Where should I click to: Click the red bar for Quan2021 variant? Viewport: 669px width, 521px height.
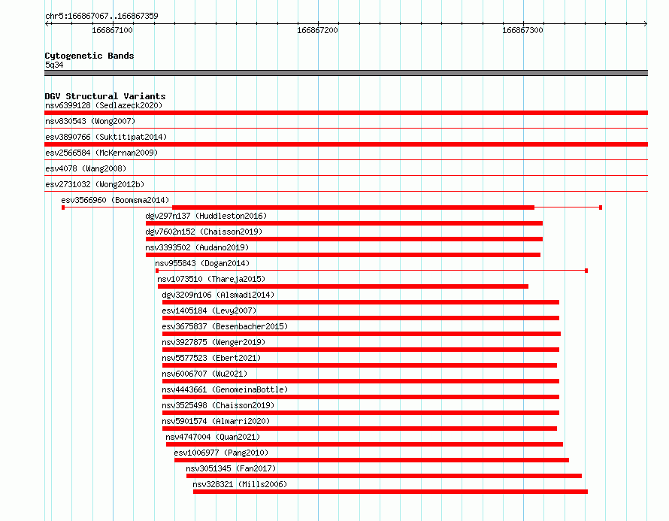pos(365,444)
